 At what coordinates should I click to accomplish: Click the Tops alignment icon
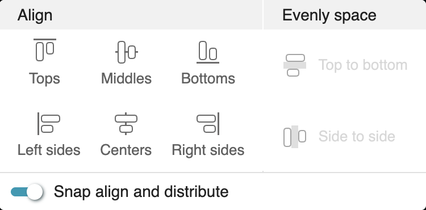[45, 50]
